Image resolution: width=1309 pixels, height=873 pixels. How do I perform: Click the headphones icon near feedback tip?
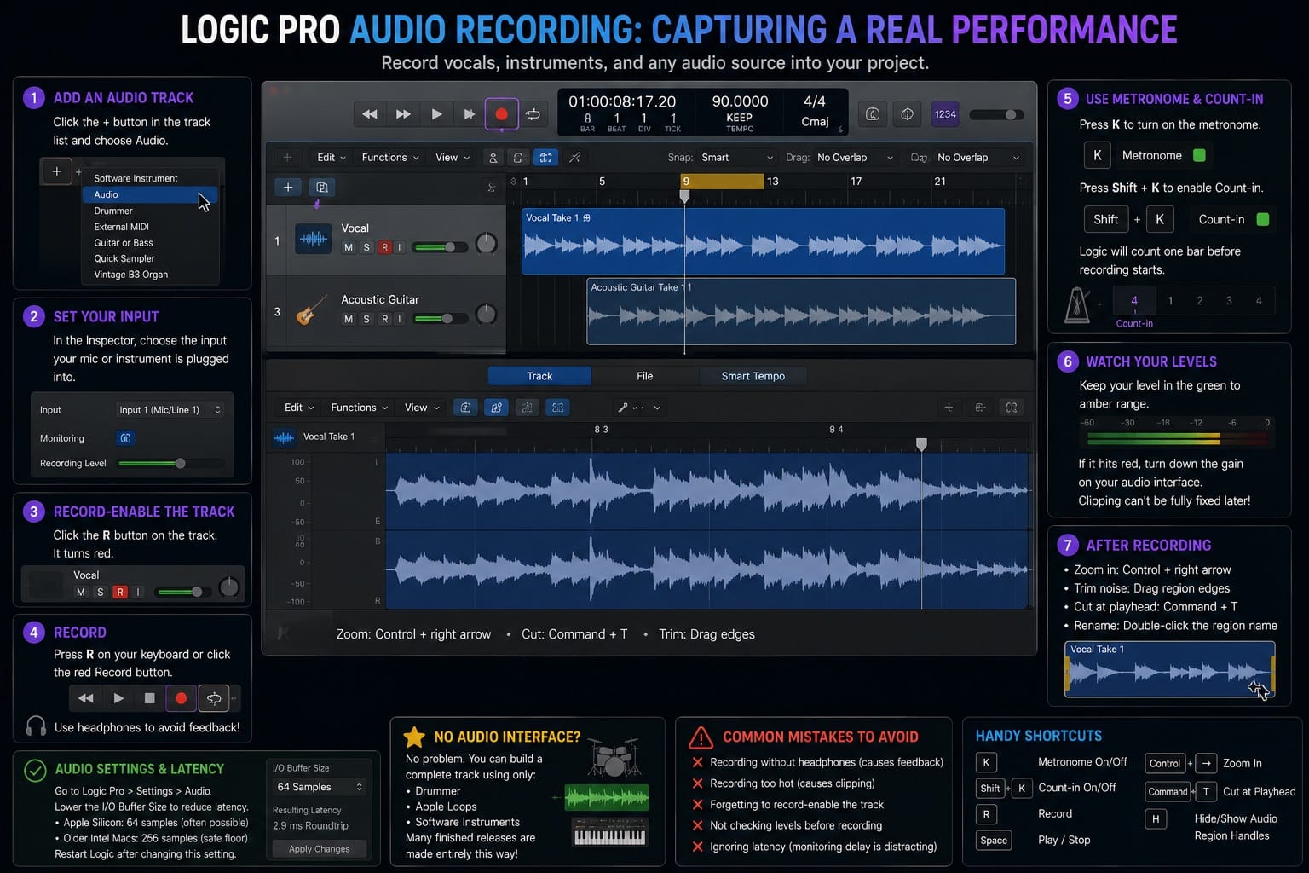tap(36, 726)
